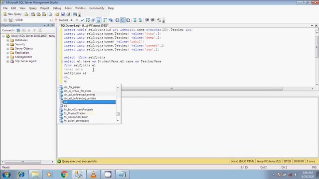Toggle IntelliSense Enabled button
This screenshot has height=179, width=319.
[99, 20]
